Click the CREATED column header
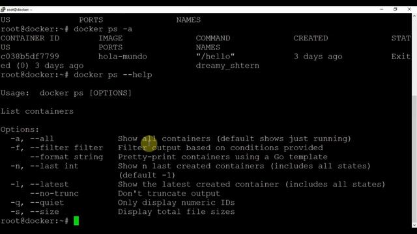Image resolution: width=417 pixels, height=234 pixels. [311, 38]
